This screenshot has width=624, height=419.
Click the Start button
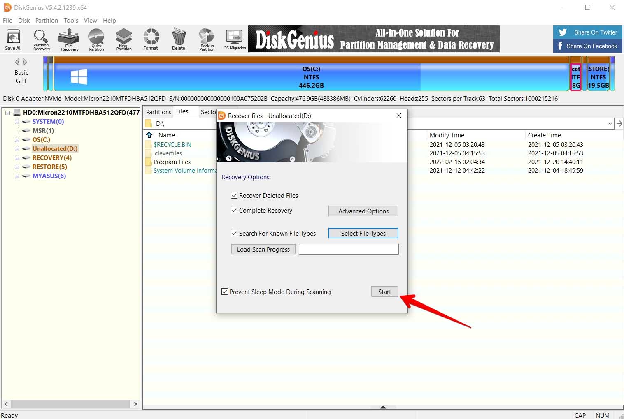(x=384, y=292)
